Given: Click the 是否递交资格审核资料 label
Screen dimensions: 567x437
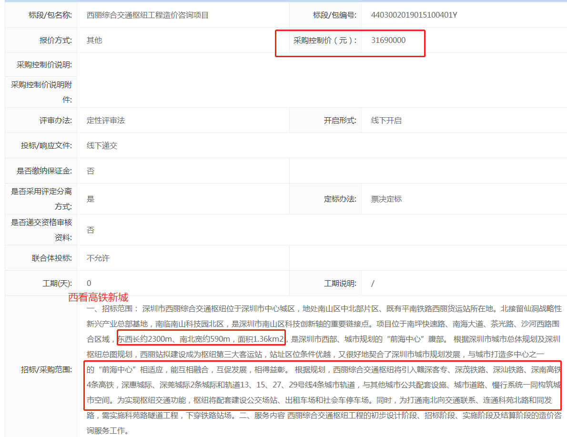Looking at the screenshot, I should pos(41,230).
